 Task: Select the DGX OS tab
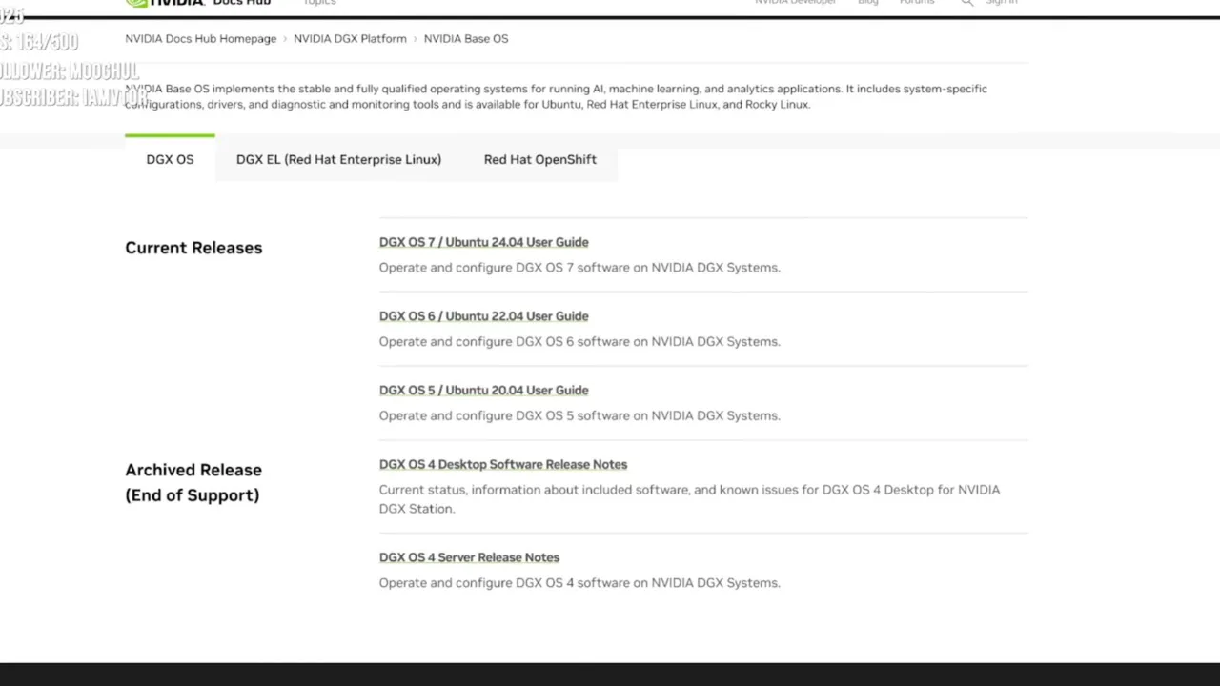tap(170, 159)
